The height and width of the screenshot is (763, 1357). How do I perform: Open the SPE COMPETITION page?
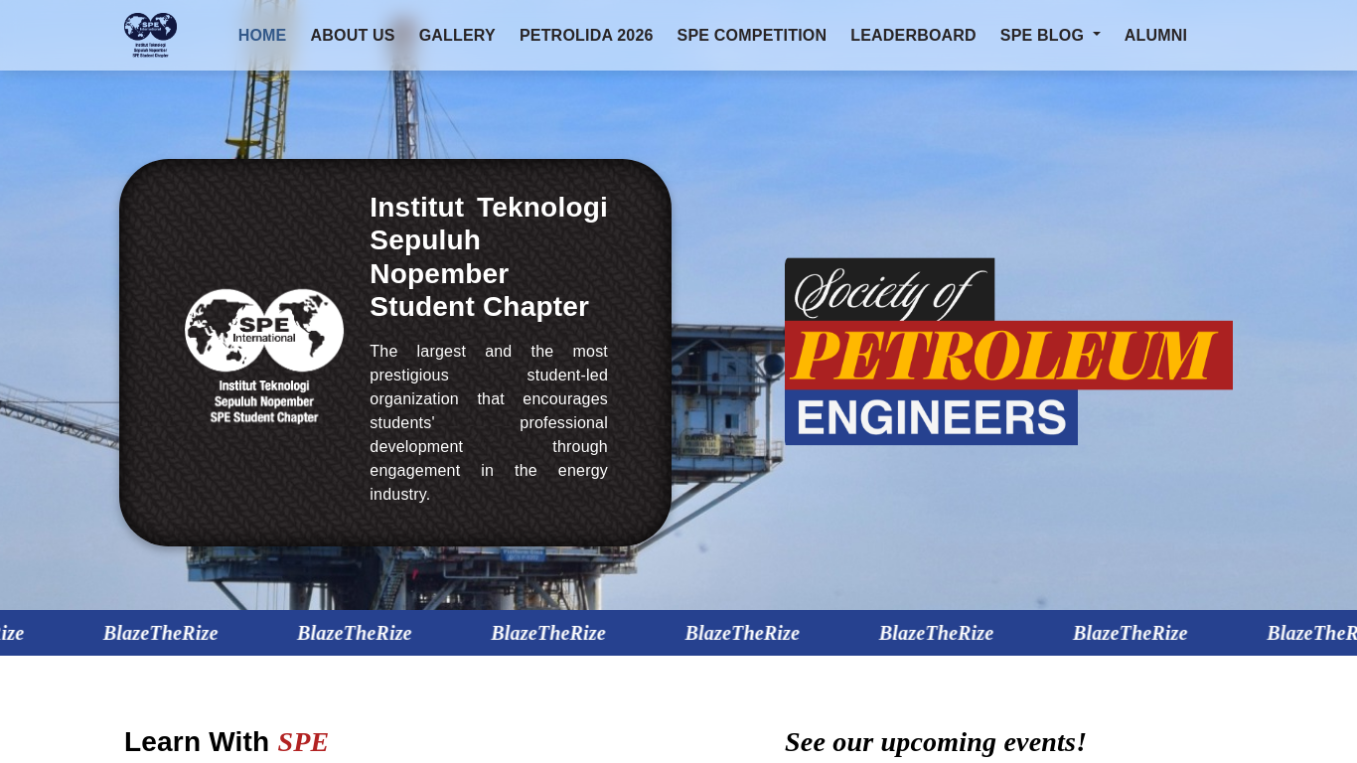(x=752, y=36)
